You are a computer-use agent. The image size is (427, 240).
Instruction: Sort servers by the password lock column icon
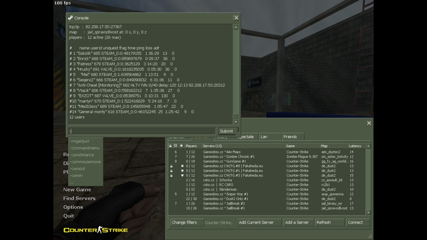[x=171, y=146]
